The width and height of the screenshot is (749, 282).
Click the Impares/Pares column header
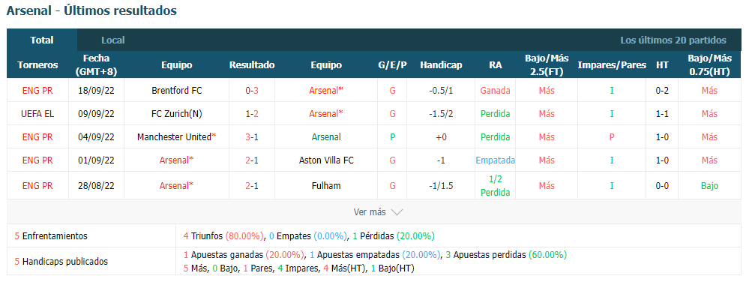point(612,65)
